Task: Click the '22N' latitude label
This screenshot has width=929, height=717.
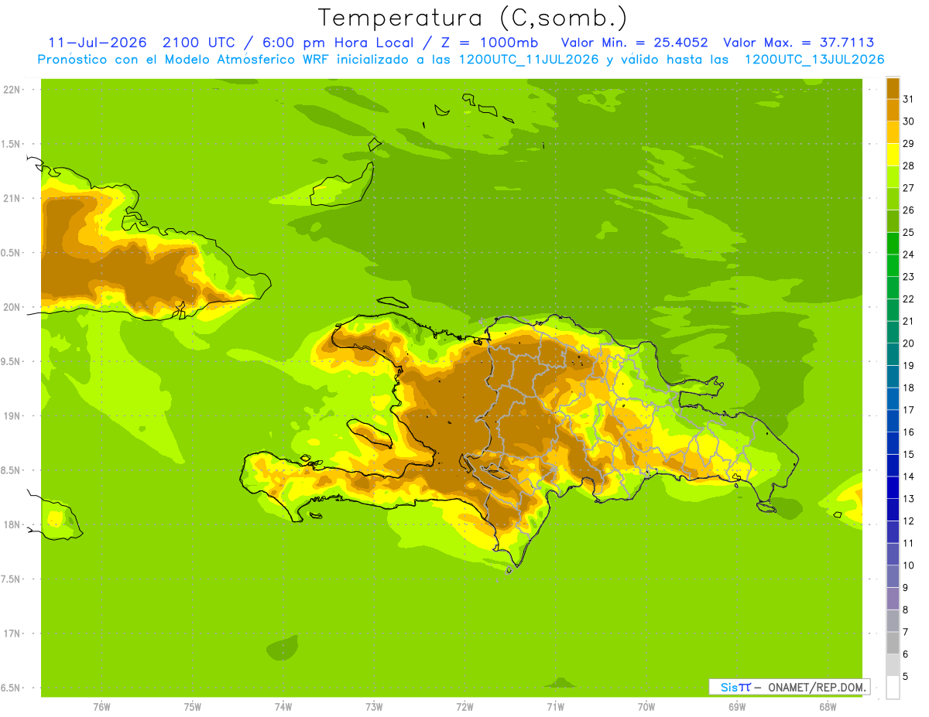Action: click(x=11, y=90)
